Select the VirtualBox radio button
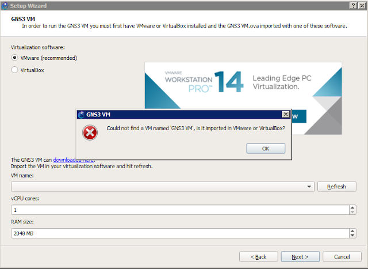 pos(14,70)
